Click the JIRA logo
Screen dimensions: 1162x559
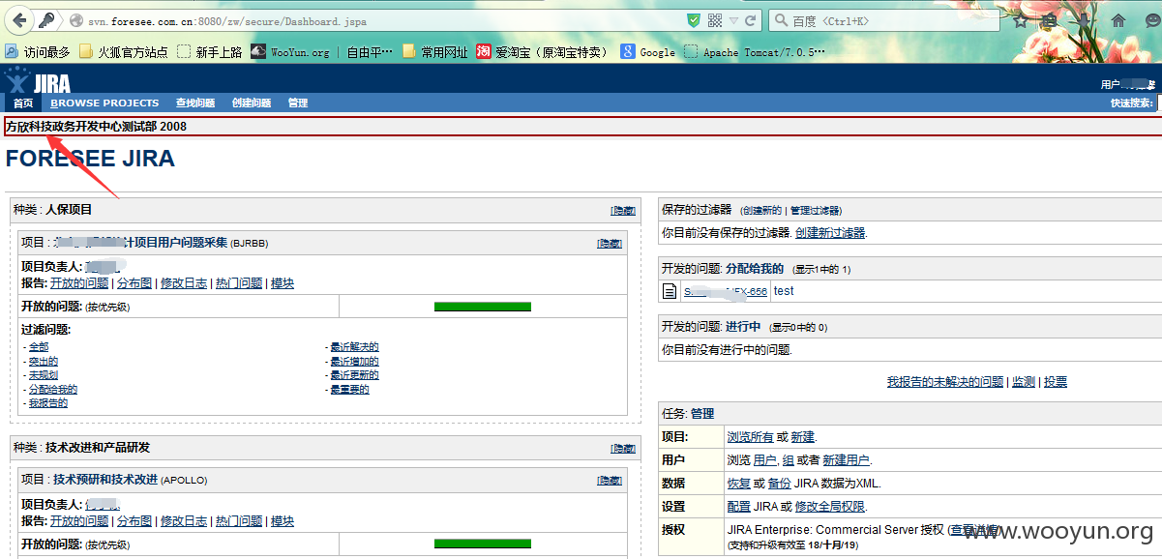point(39,80)
